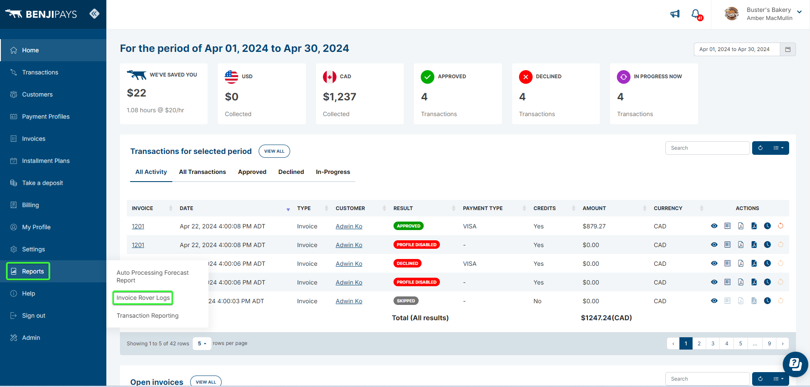Click refresh icon in Transactions for selected period
The image size is (810, 387).
coord(760,148)
